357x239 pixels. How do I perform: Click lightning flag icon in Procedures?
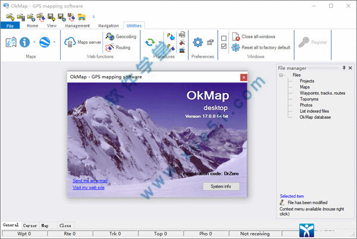(x=171, y=47)
